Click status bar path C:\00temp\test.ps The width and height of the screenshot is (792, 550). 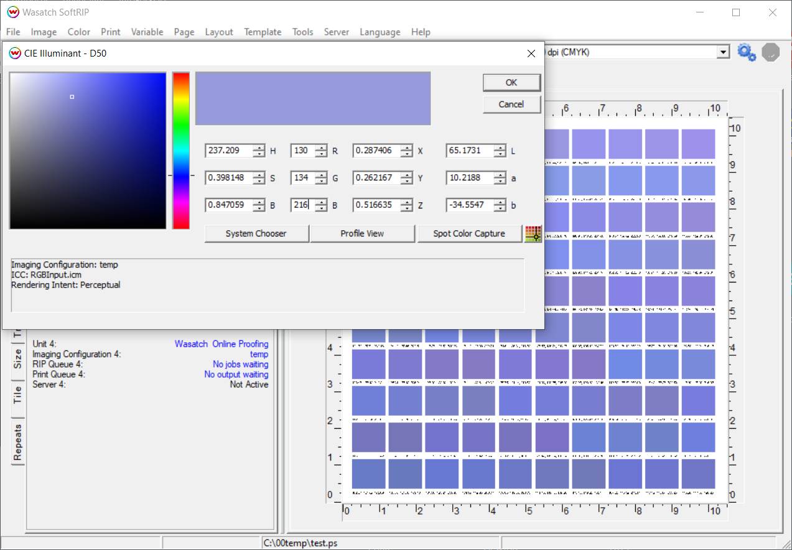coord(300,543)
